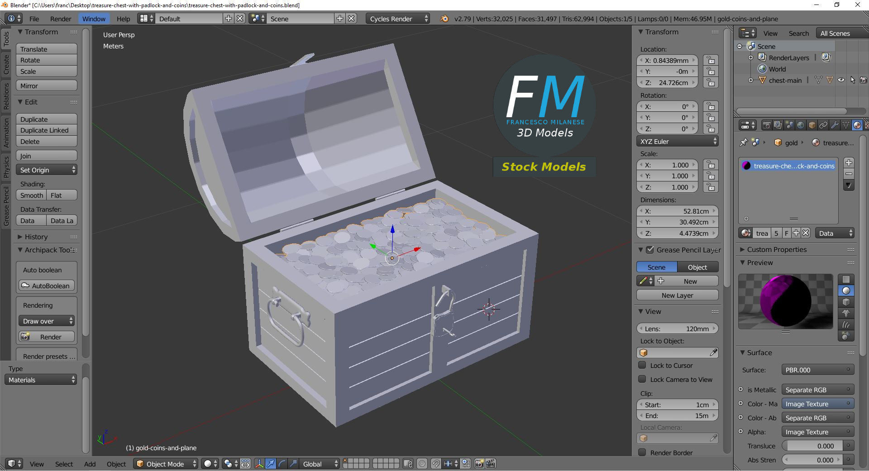
Task: Collapse the Scene tree item
Action: 740,46
